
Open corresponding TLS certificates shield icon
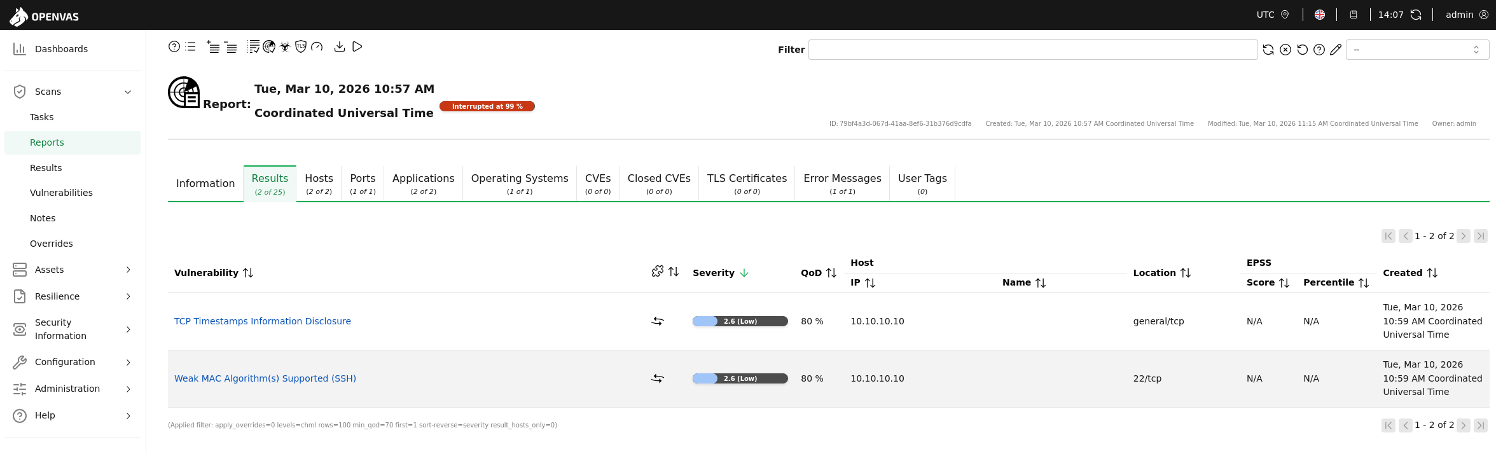[301, 46]
